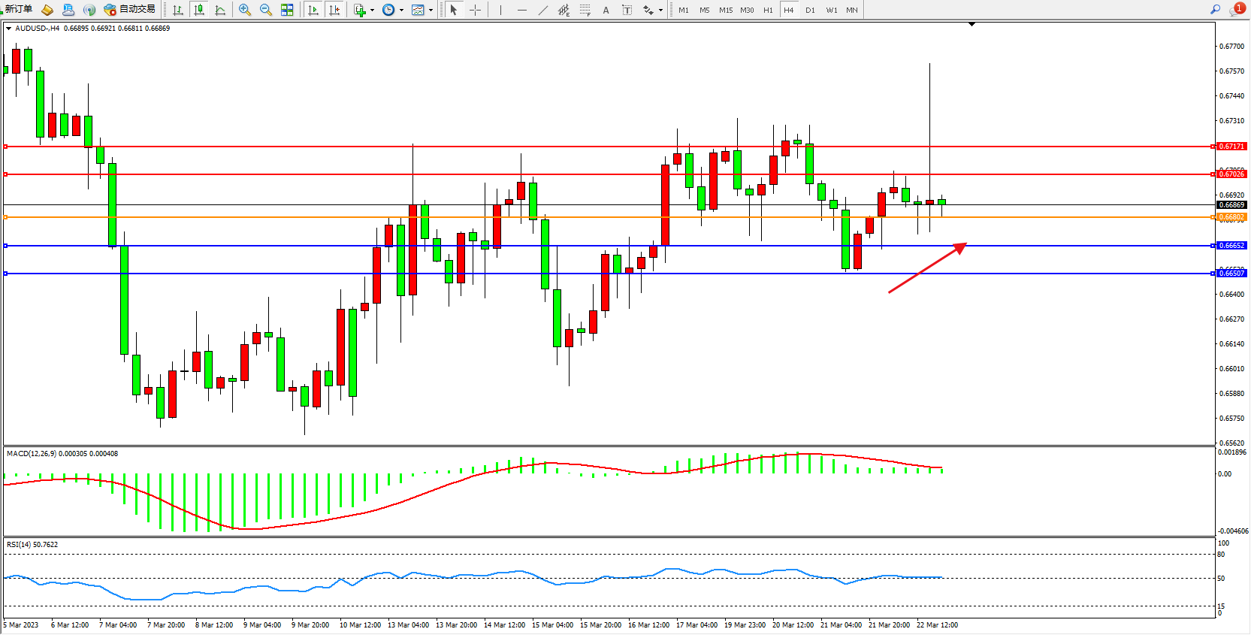Select the Crosshair cursor tool
Image resolution: width=1251 pixels, height=635 pixels.
pyautogui.click(x=475, y=10)
